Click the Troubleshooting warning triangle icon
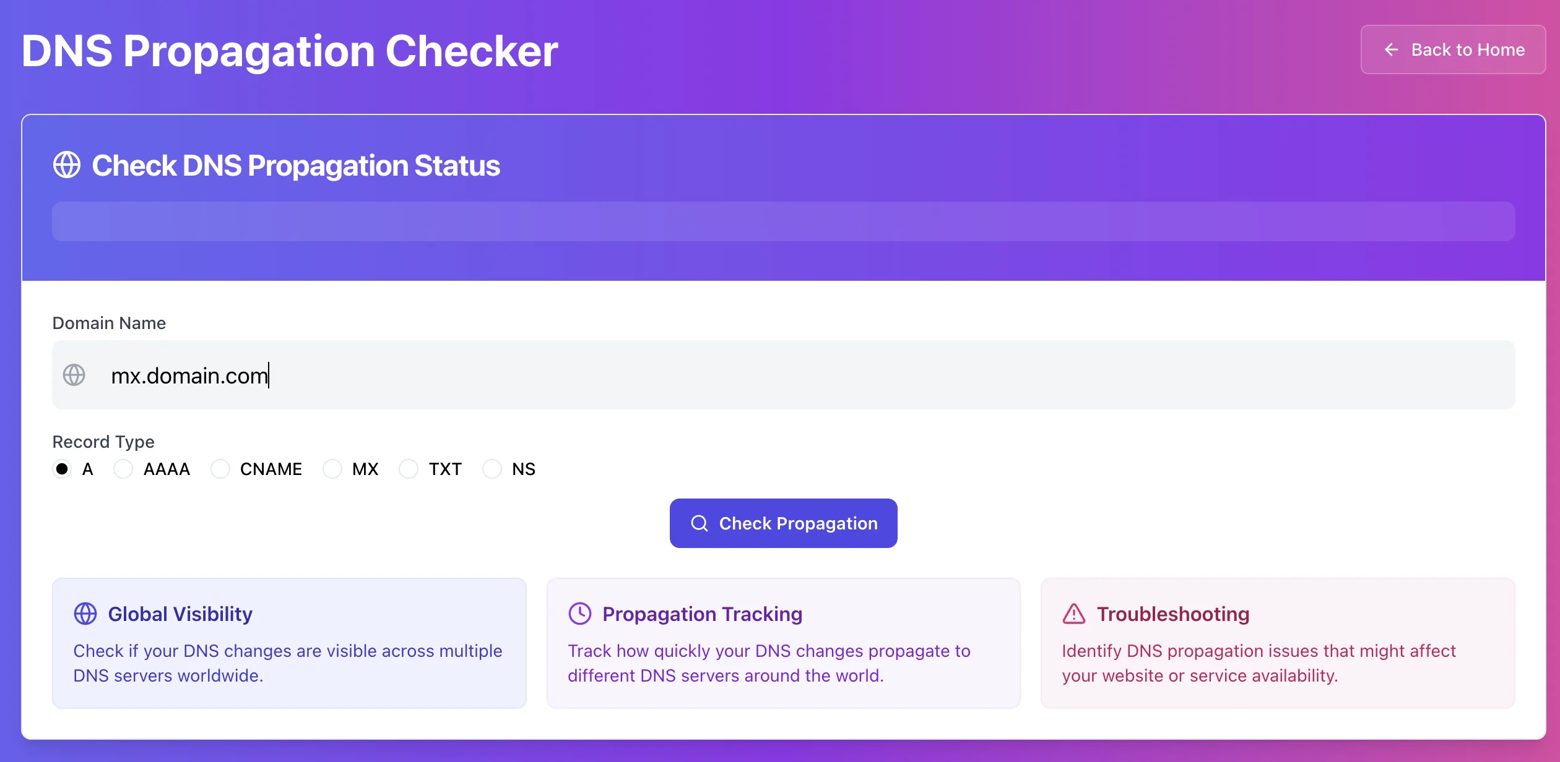This screenshot has width=1560, height=762. tap(1074, 614)
